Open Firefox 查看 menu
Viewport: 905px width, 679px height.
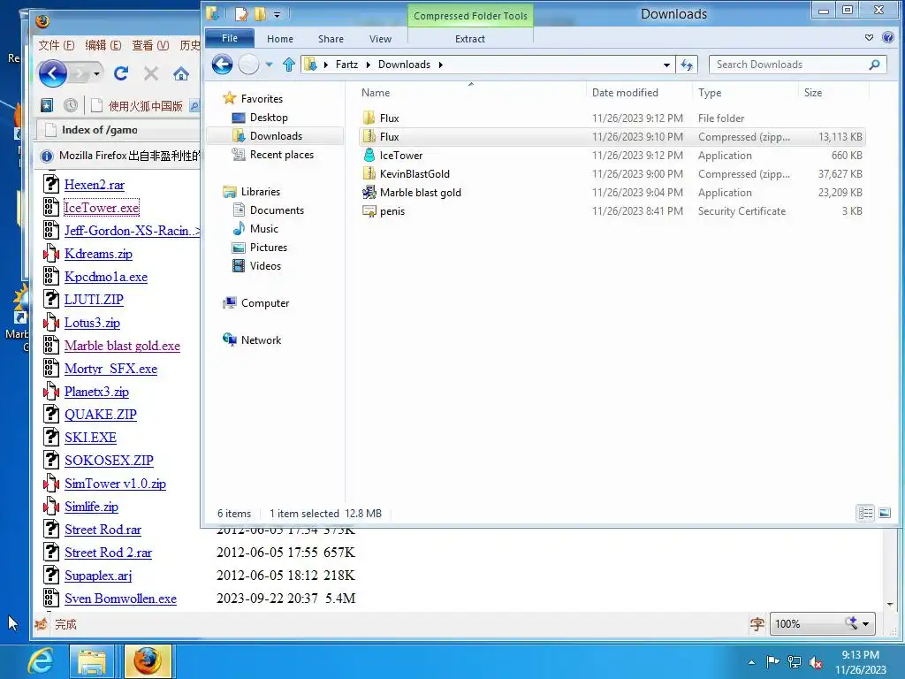pyautogui.click(x=150, y=45)
